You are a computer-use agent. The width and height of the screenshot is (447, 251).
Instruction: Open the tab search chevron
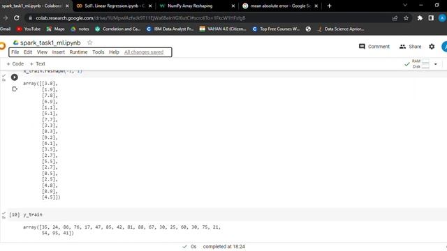click(x=405, y=5)
